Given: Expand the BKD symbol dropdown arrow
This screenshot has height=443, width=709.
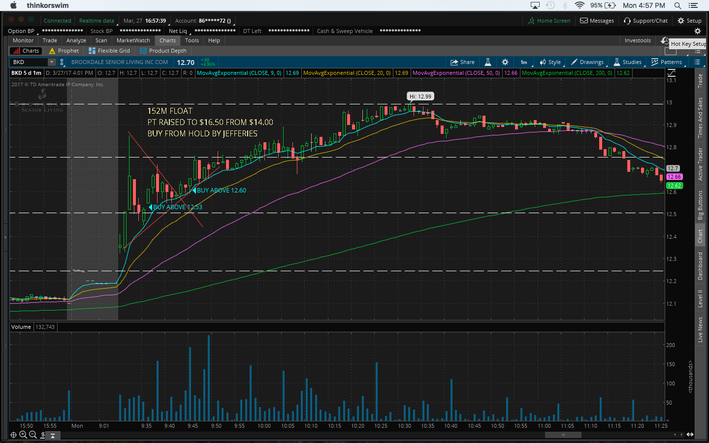Looking at the screenshot, I should (x=51, y=62).
